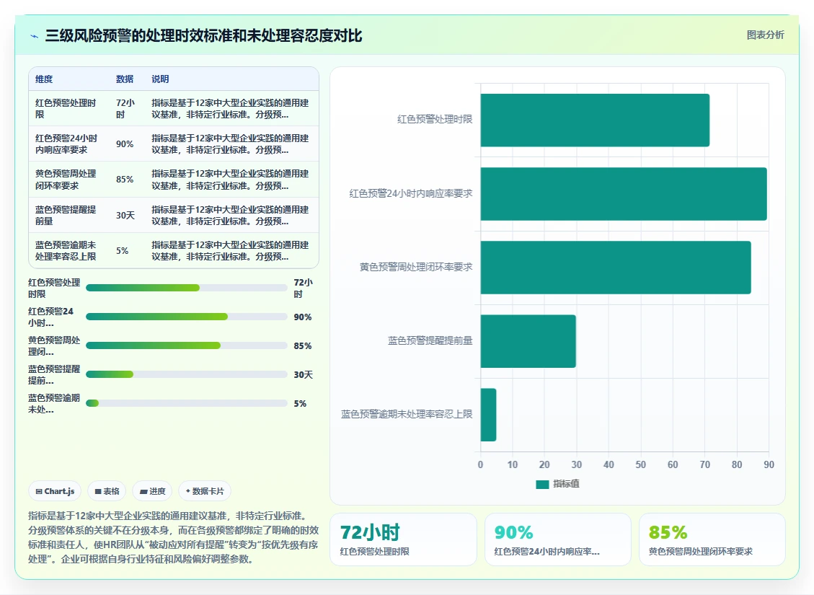This screenshot has width=814, height=595.
Task: Select the 表格 tag chip
Action: coord(107,491)
